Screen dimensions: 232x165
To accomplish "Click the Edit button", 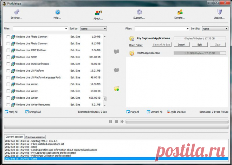I will [x=200, y=45].
